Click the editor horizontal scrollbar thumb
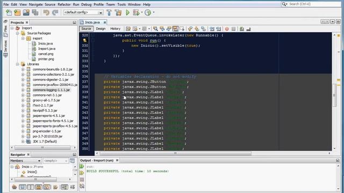Screen dimensions: 344x193 tap(175, 153)
